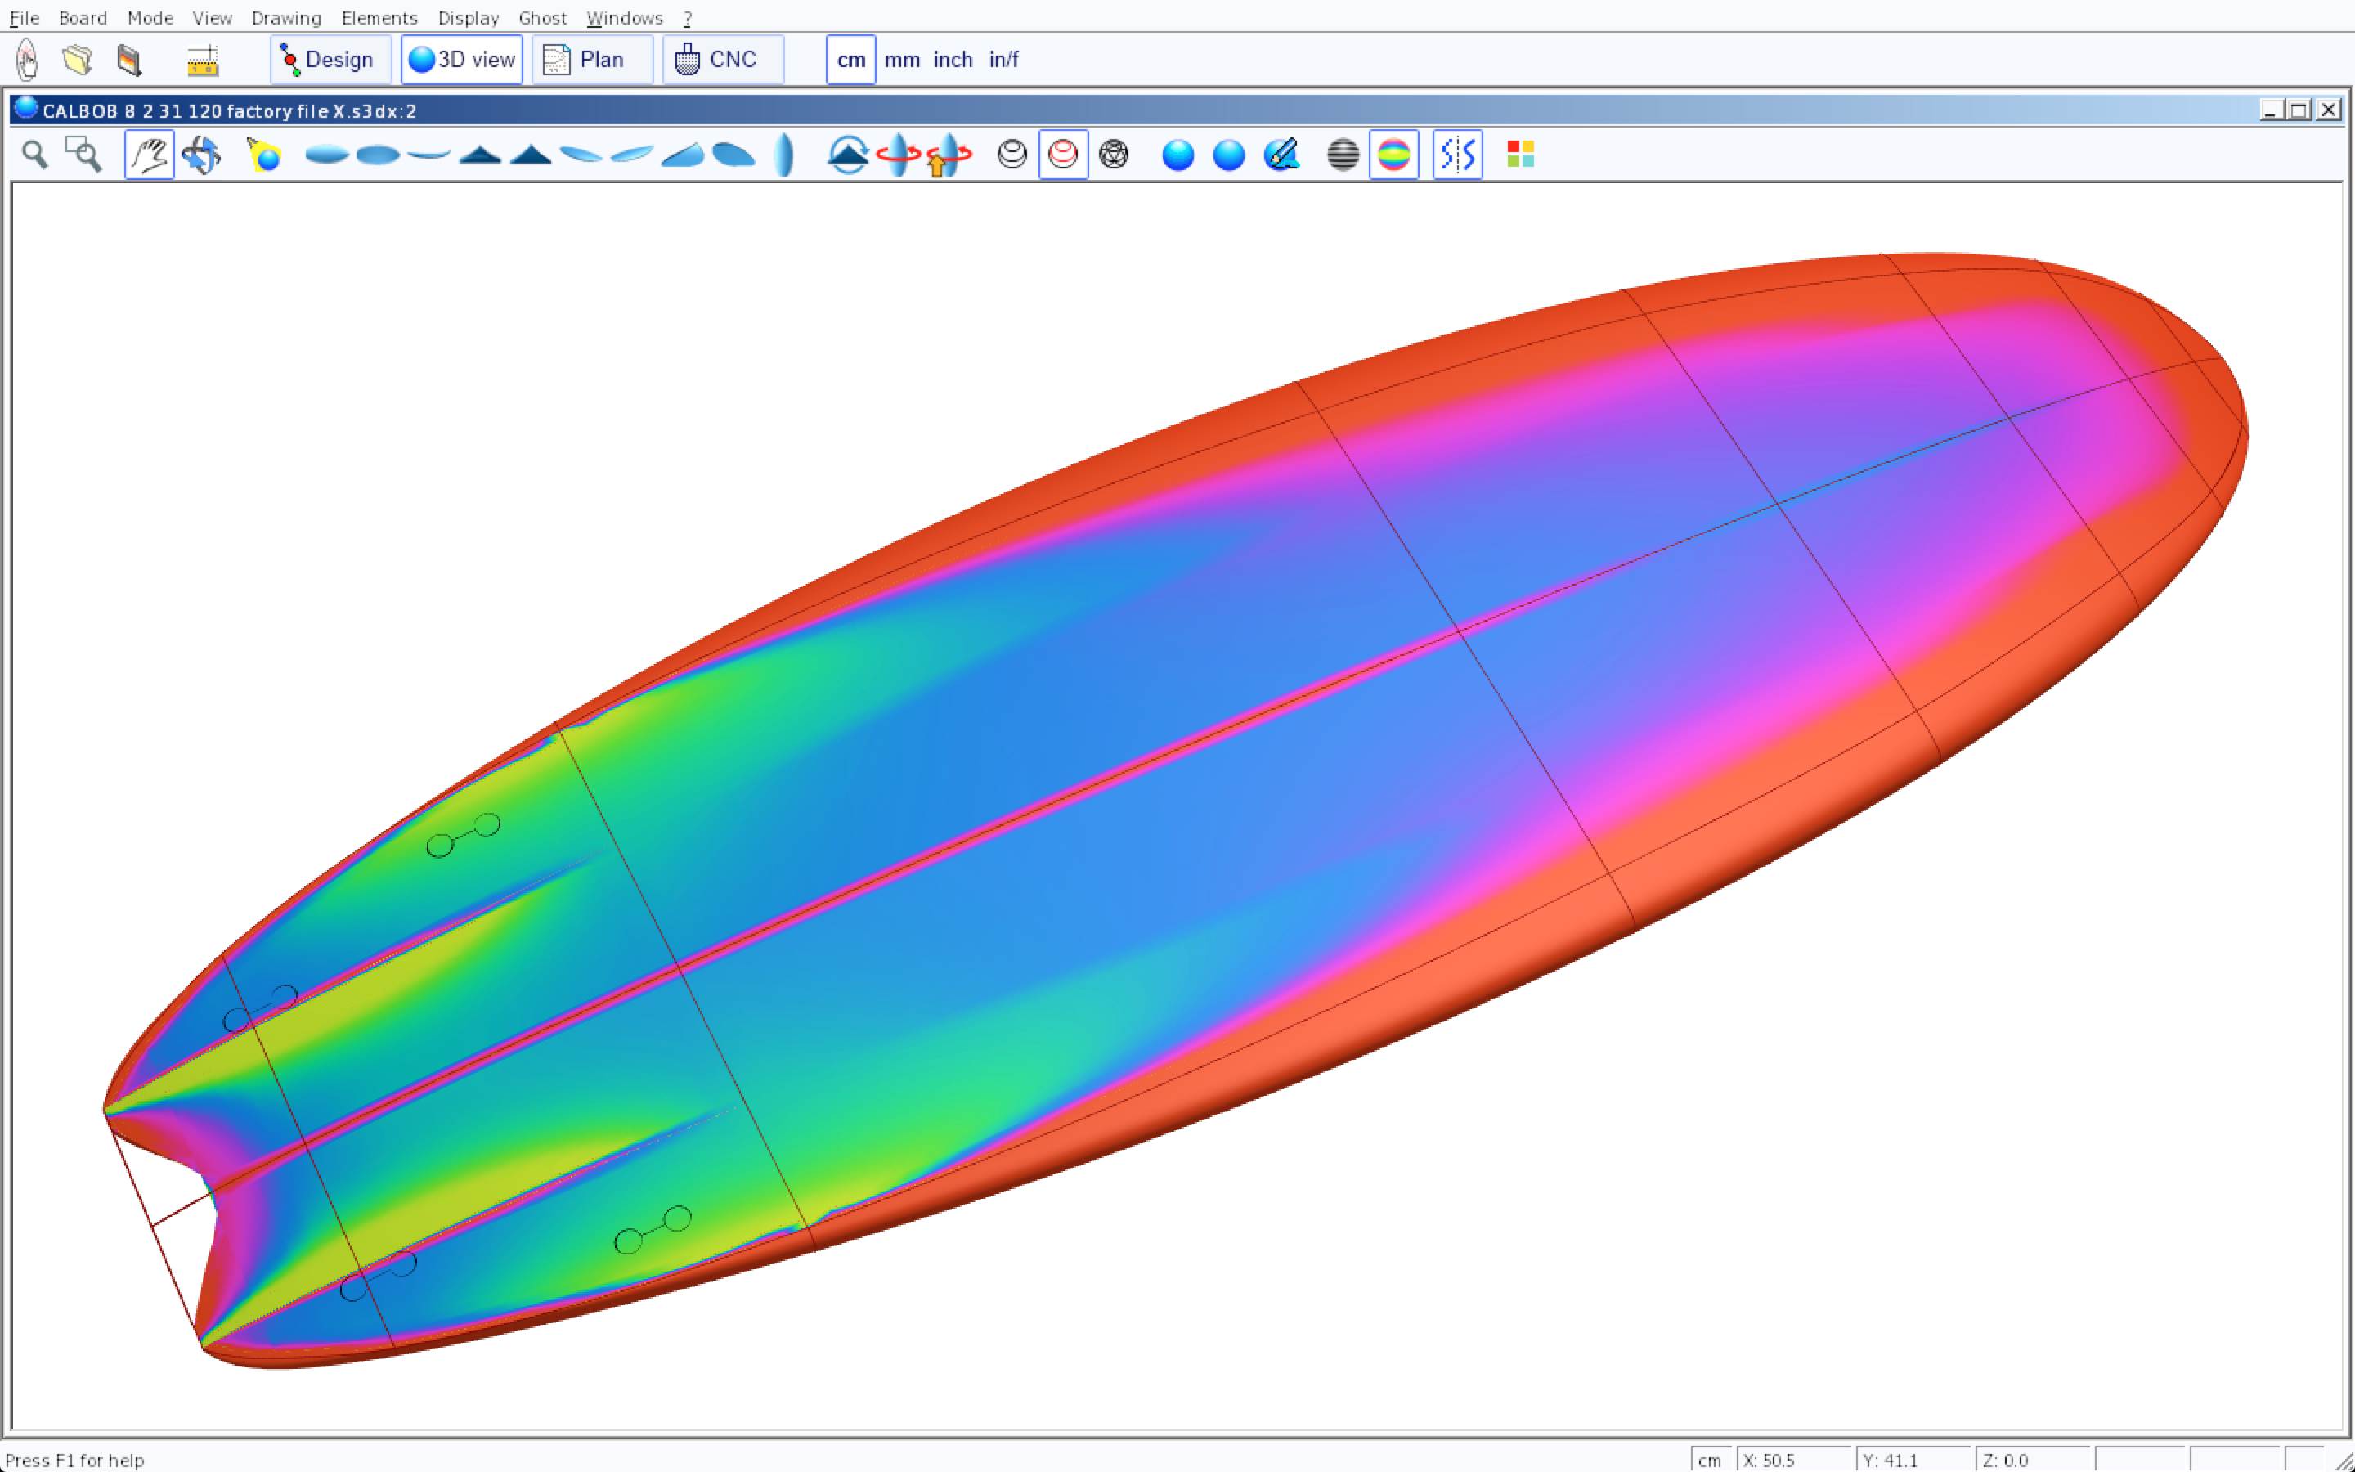Open the Ghost menu

(x=542, y=17)
